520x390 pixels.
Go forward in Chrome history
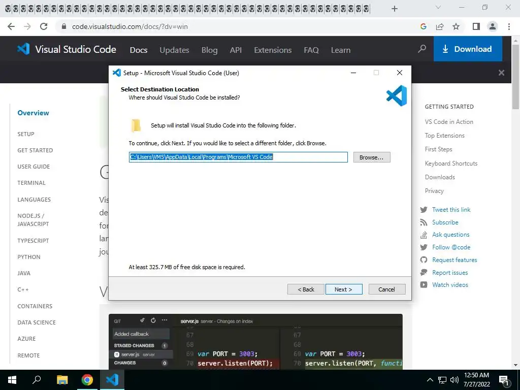tap(27, 26)
